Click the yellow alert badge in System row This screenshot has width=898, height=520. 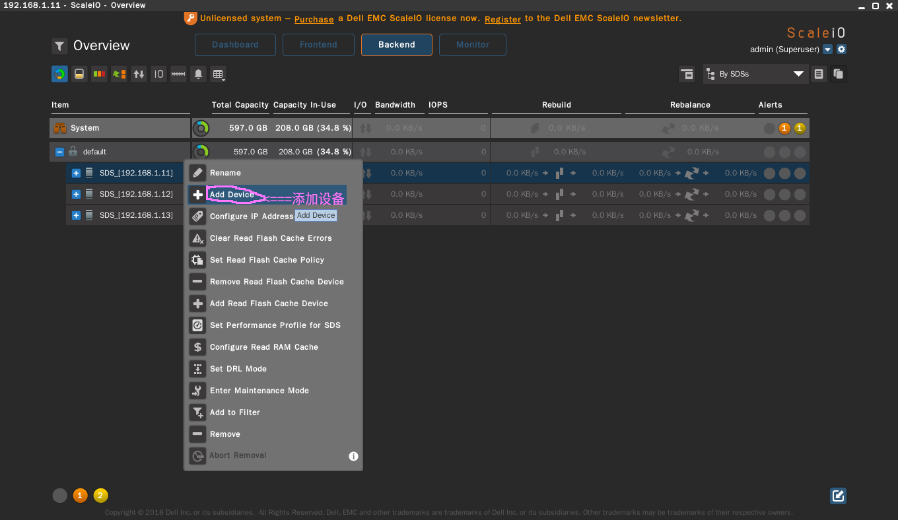point(800,128)
